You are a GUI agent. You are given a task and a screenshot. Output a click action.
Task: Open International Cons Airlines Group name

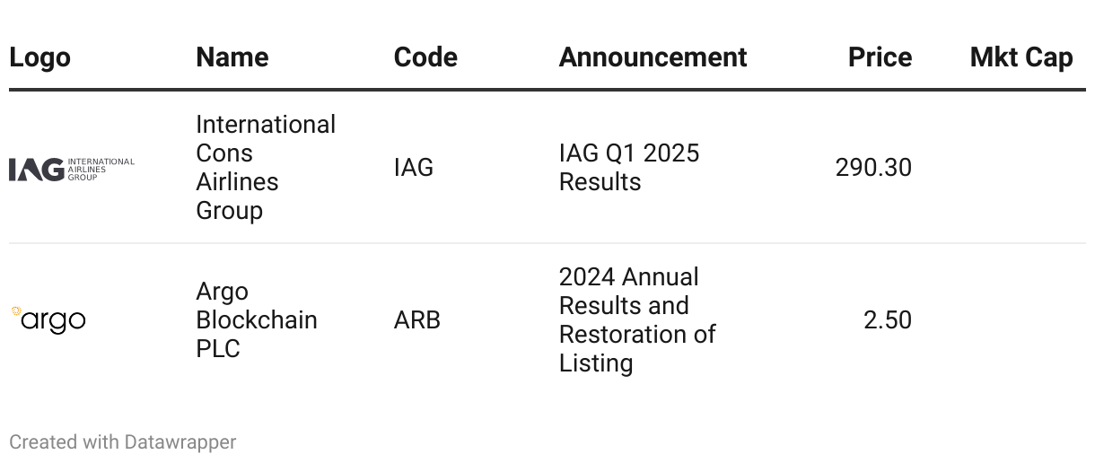point(266,168)
